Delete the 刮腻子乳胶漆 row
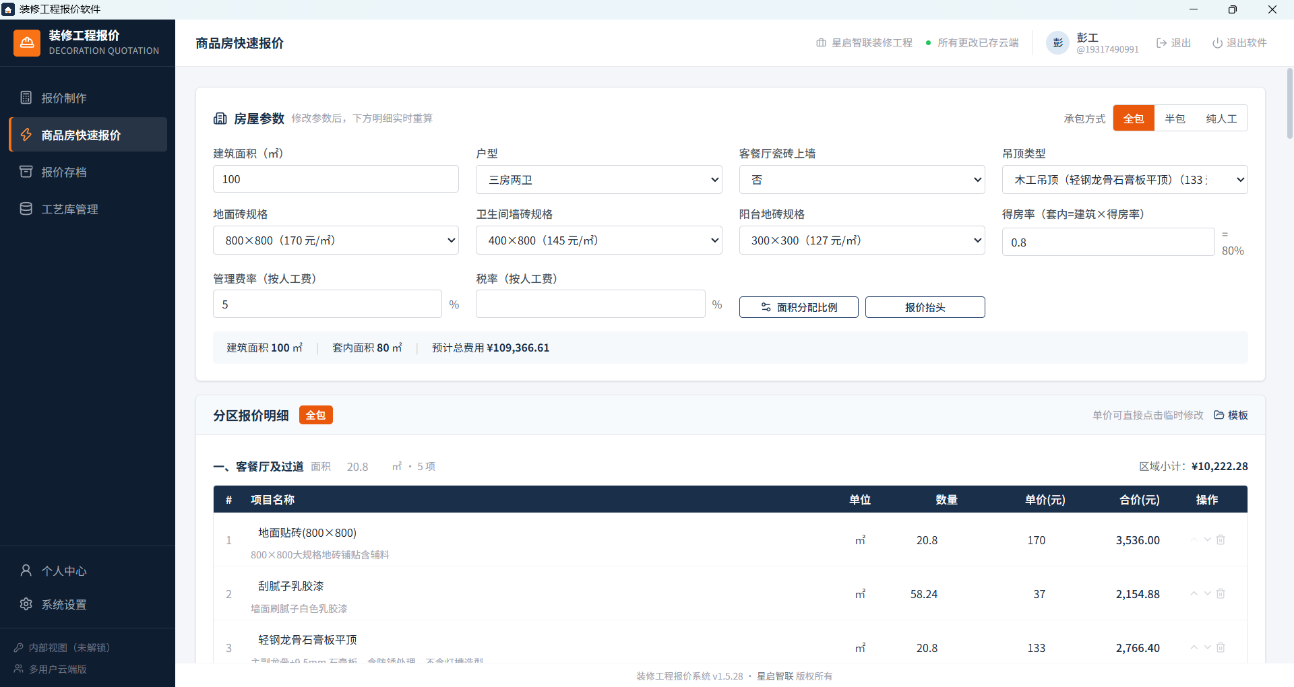Image resolution: width=1294 pixels, height=687 pixels. pos(1221,593)
